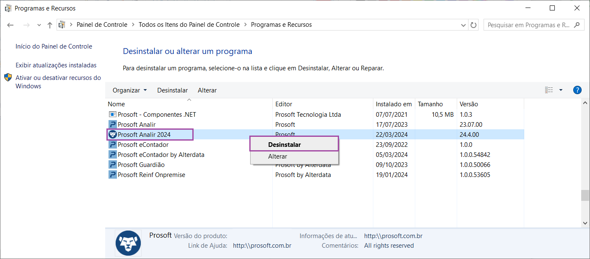Select Prosoft eContador by Alterdata entry
The width and height of the screenshot is (590, 259).
pos(161,155)
